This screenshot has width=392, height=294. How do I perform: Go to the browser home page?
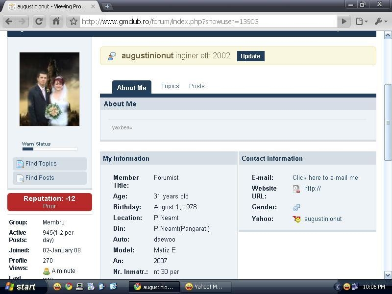(56, 22)
